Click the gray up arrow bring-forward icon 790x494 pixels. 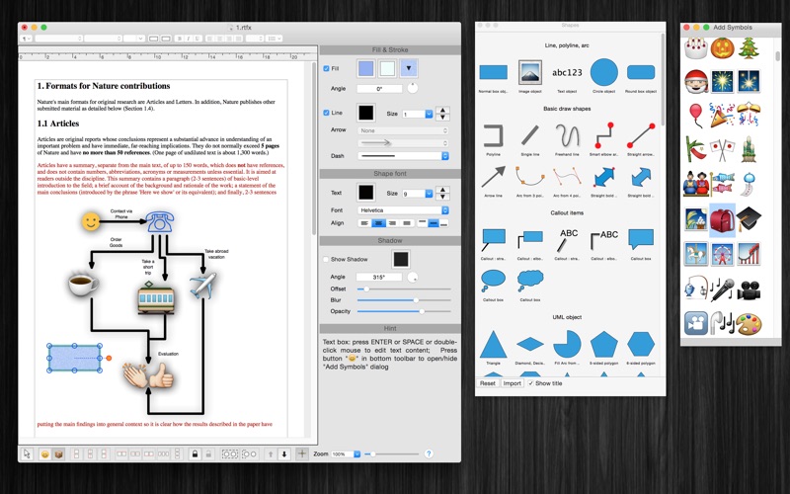271,454
